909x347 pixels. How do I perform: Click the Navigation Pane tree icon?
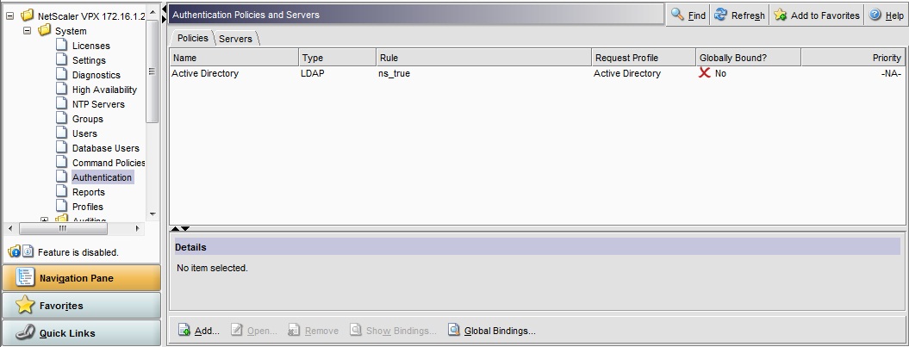click(24, 277)
